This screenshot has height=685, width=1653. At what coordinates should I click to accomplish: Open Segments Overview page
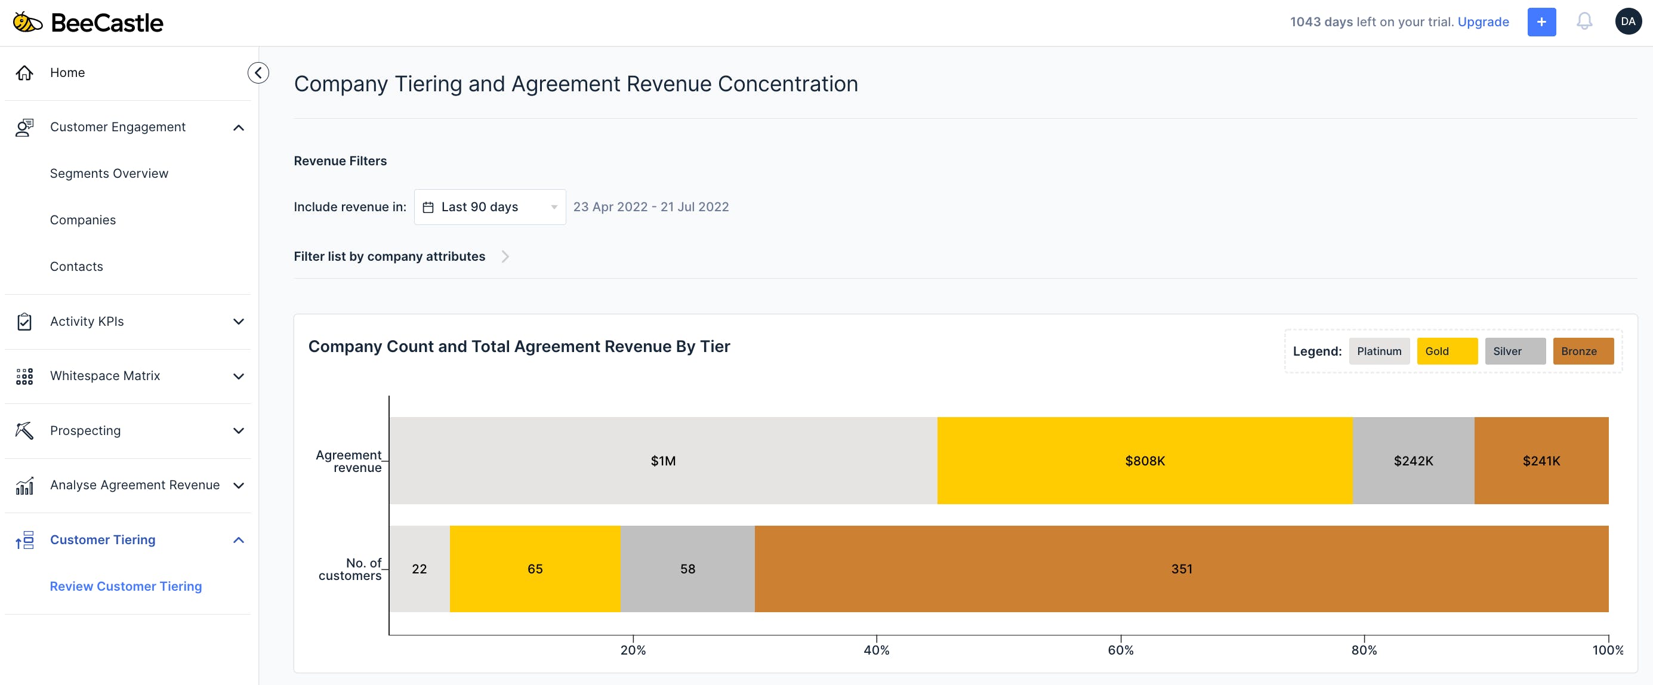tap(109, 173)
